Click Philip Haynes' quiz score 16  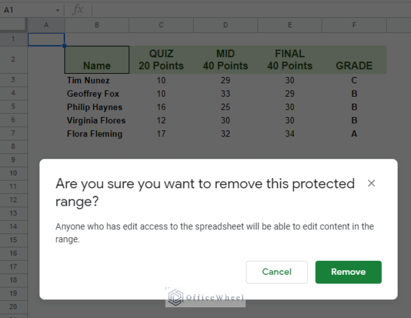point(161,107)
